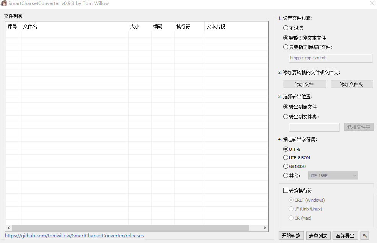Choose UTF-8 output charset
Image resolution: width=377 pixels, height=243 pixels.
click(292, 149)
